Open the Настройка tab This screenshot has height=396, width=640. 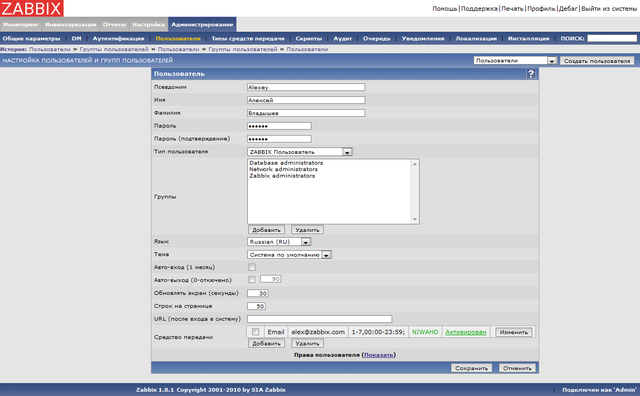[149, 24]
